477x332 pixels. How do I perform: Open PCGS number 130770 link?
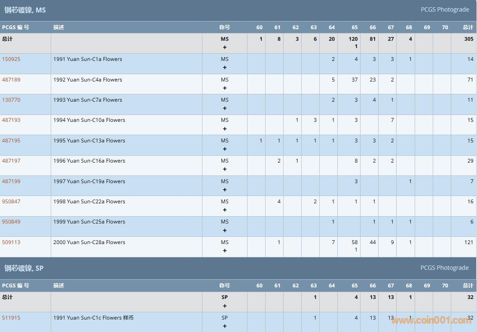[11, 100]
